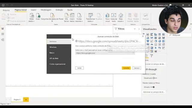Select the donut chart visual

tap(160, 41)
